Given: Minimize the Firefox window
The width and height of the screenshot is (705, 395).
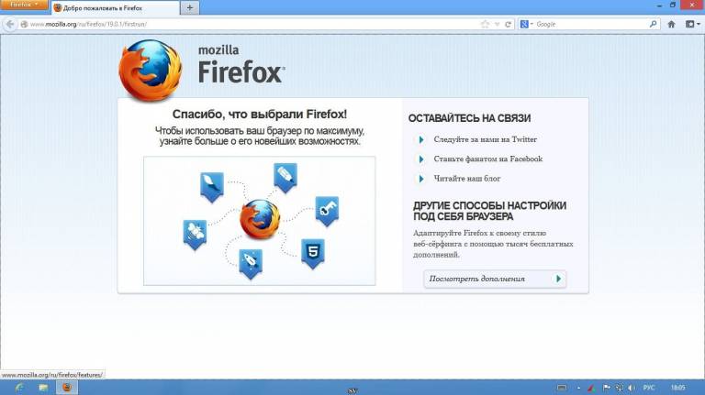Looking at the screenshot, I should coord(659,5).
